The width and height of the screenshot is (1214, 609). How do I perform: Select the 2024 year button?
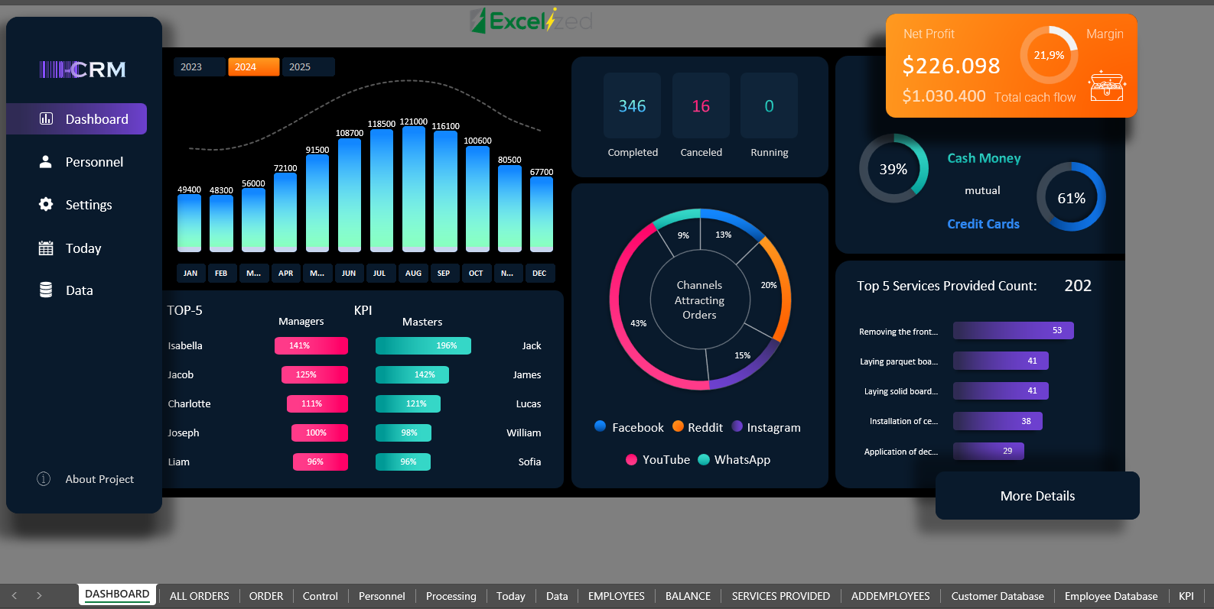(x=253, y=66)
